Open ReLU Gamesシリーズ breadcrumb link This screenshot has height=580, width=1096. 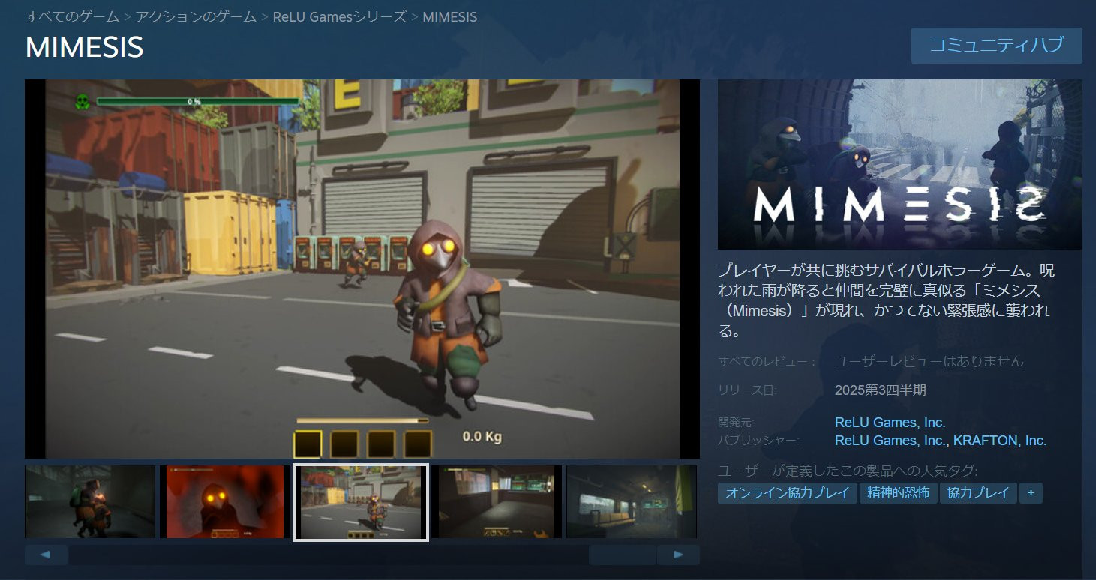click(x=340, y=16)
